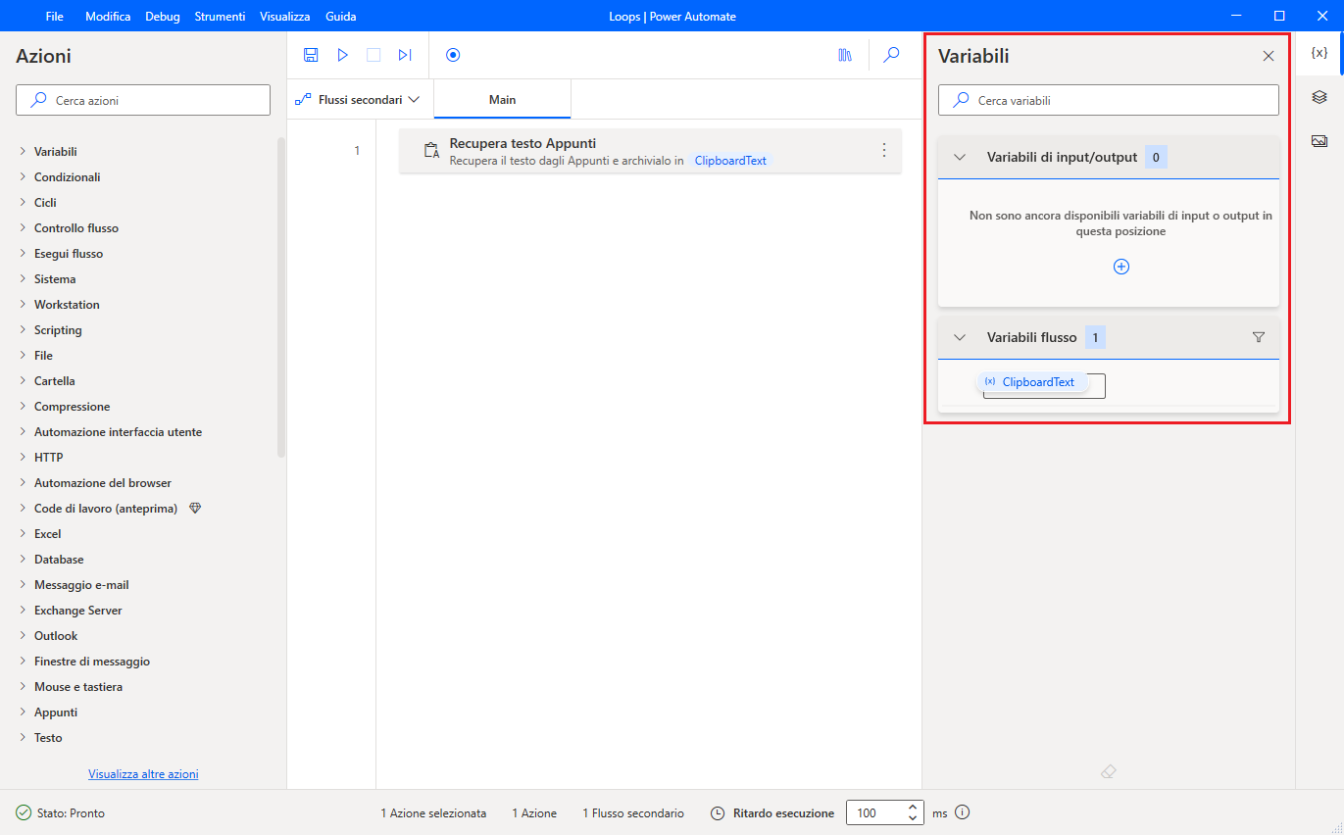
Task: Click the Cerca variabili search field
Action: pyautogui.click(x=1108, y=99)
